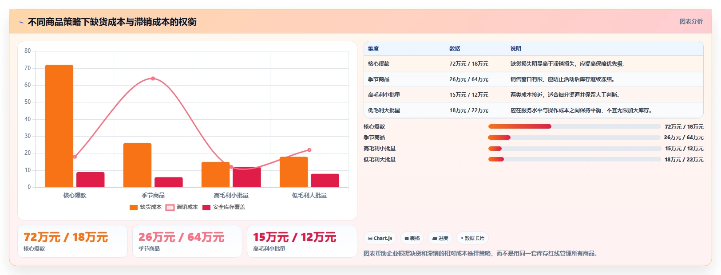Open the 15万元 / 12万元 高毛利小批量 data card

click(302, 241)
